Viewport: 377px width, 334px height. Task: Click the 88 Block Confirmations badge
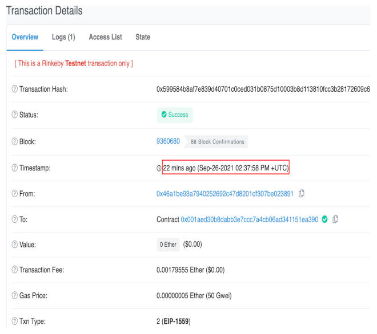(217, 142)
